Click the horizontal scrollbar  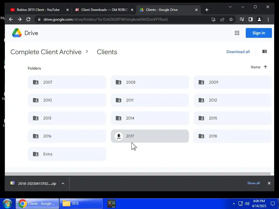pos(138,174)
